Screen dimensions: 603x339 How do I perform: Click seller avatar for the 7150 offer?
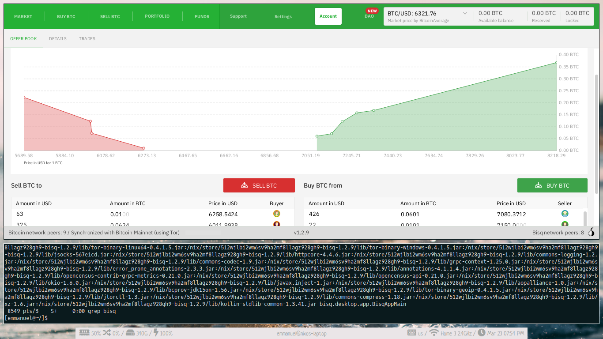(565, 224)
